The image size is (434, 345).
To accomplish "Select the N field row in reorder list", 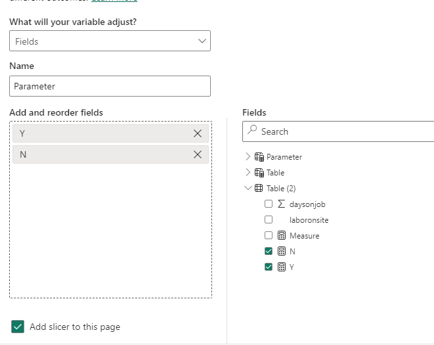I will click(x=110, y=154).
